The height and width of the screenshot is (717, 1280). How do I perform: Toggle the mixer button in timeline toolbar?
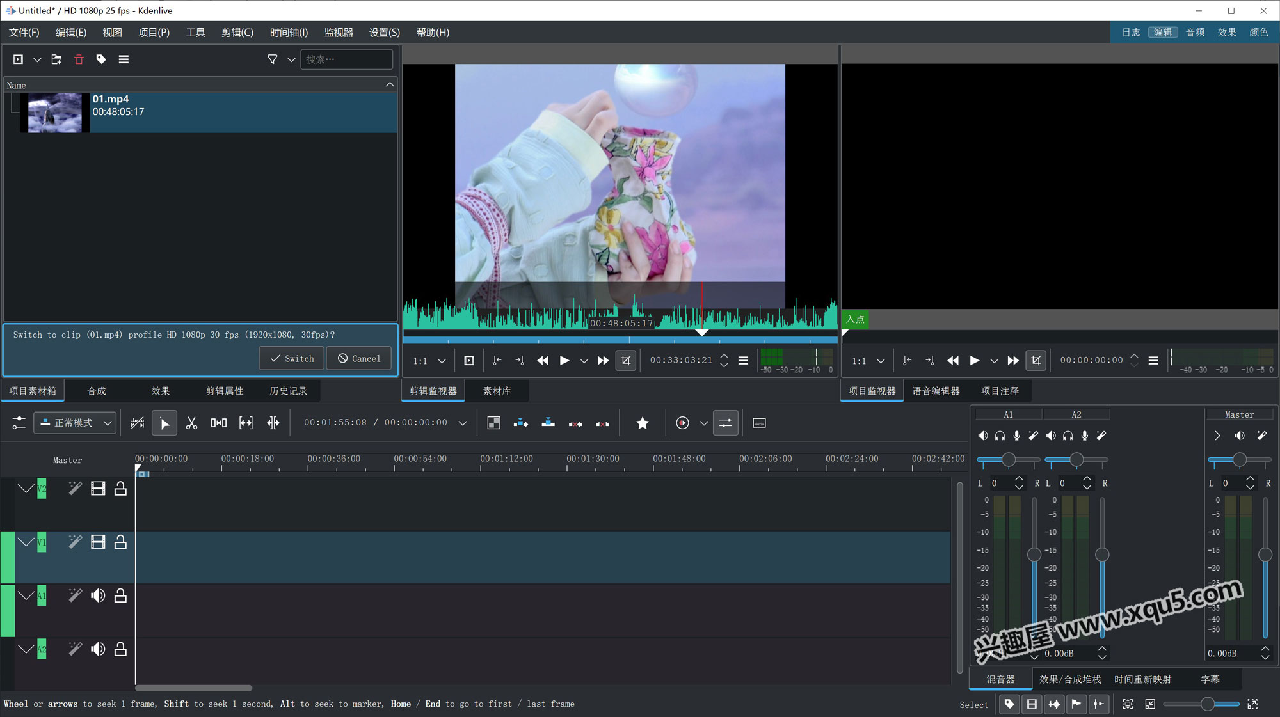click(x=726, y=423)
